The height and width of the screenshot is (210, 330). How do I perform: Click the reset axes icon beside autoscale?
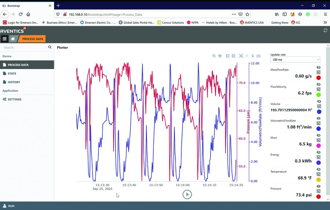click(247, 56)
